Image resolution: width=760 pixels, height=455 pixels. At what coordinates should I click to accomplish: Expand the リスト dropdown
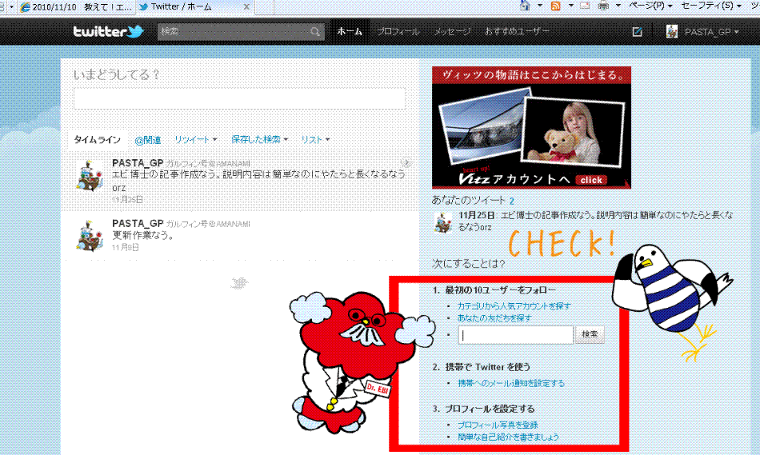[x=328, y=140]
